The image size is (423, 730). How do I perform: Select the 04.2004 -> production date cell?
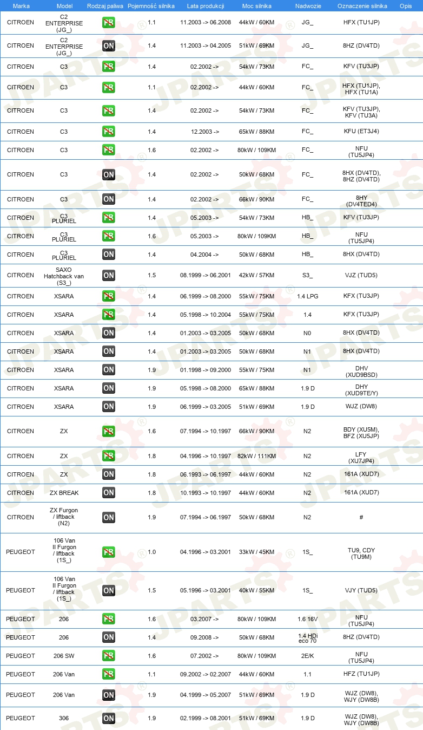(x=204, y=255)
